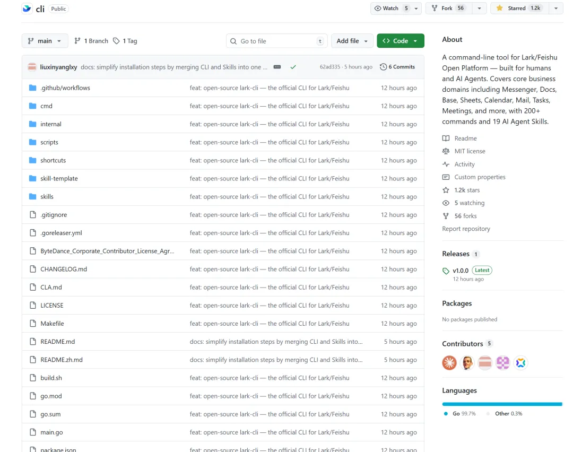Click the scripts folder icon

(32, 142)
